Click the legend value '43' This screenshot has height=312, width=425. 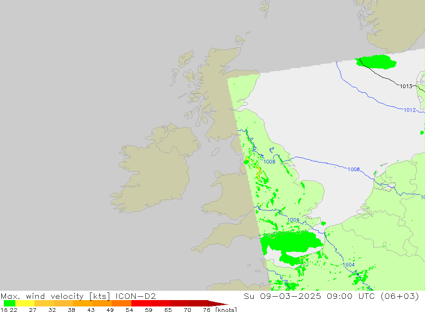tap(91, 310)
